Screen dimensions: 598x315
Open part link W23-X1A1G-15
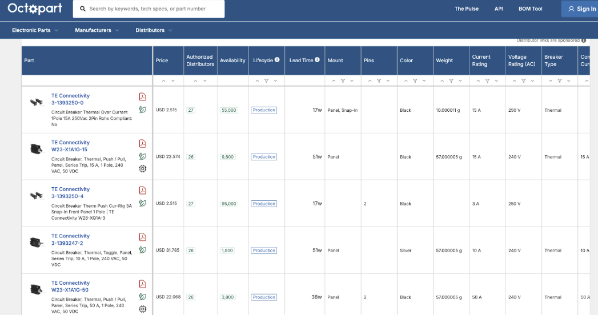point(70,150)
